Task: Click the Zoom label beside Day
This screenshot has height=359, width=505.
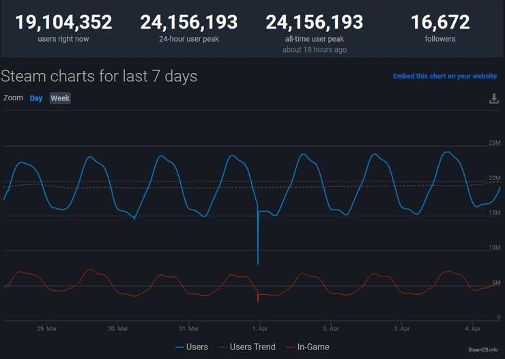Action: click(x=13, y=98)
